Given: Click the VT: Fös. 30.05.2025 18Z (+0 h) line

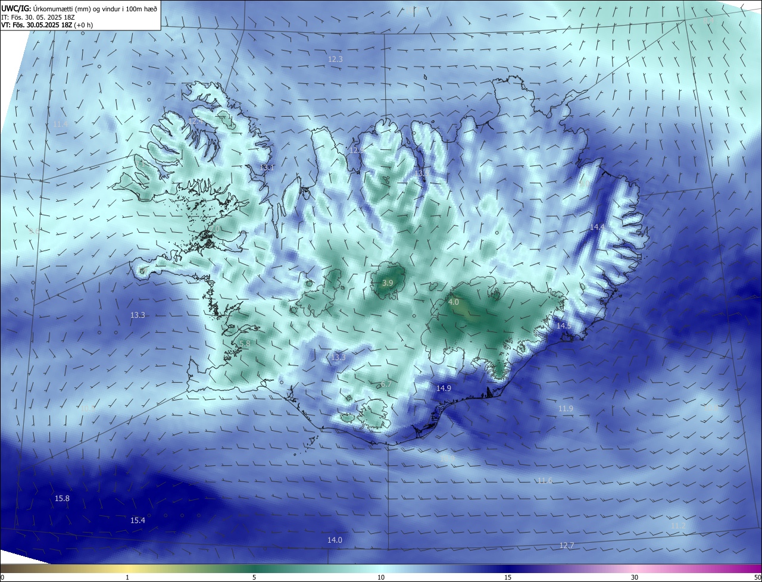Looking at the screenshot, I should tap(47, 25).
